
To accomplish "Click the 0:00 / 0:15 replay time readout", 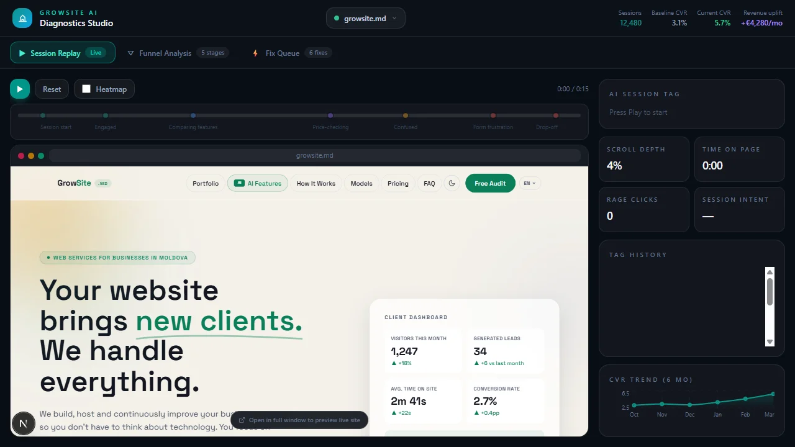I will coord(573,89).
